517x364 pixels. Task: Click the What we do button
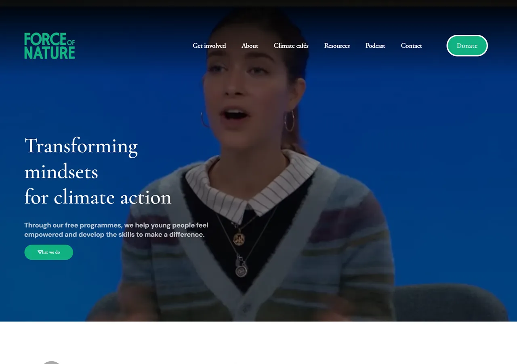[x=48, y=252]
